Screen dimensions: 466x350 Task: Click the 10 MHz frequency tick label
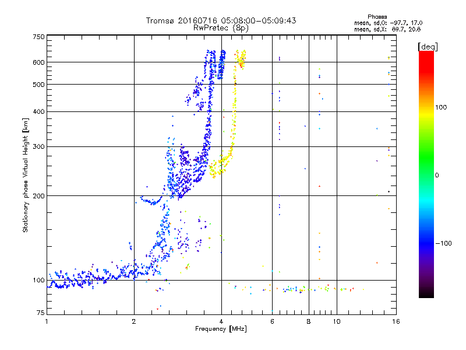click(x=337, y=321)
